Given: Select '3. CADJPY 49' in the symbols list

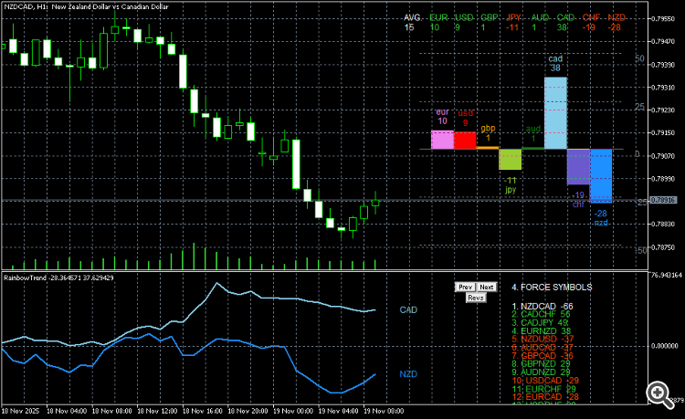Looking at the screenshot, I should tap(540, 322).
